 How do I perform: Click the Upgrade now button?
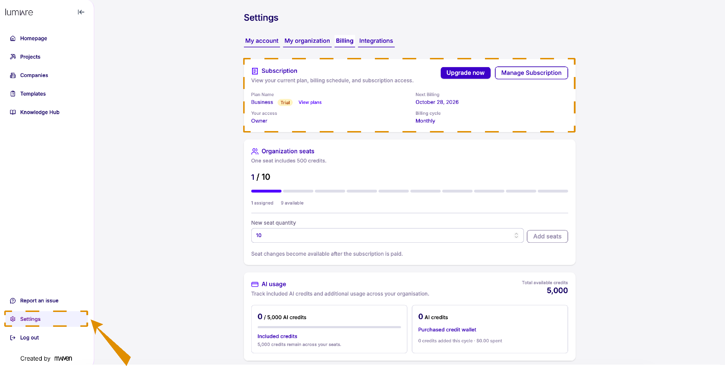(x=465, y=73)
